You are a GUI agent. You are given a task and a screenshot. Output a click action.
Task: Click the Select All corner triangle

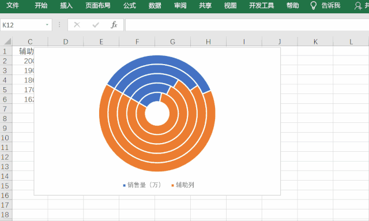(7, 42)
